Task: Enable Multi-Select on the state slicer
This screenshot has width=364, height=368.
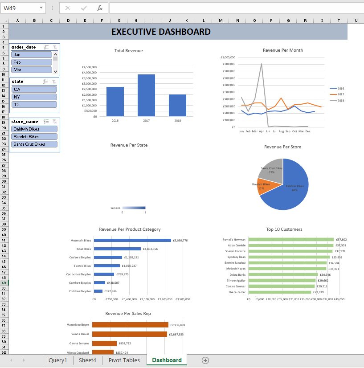Action: (46, 81)
